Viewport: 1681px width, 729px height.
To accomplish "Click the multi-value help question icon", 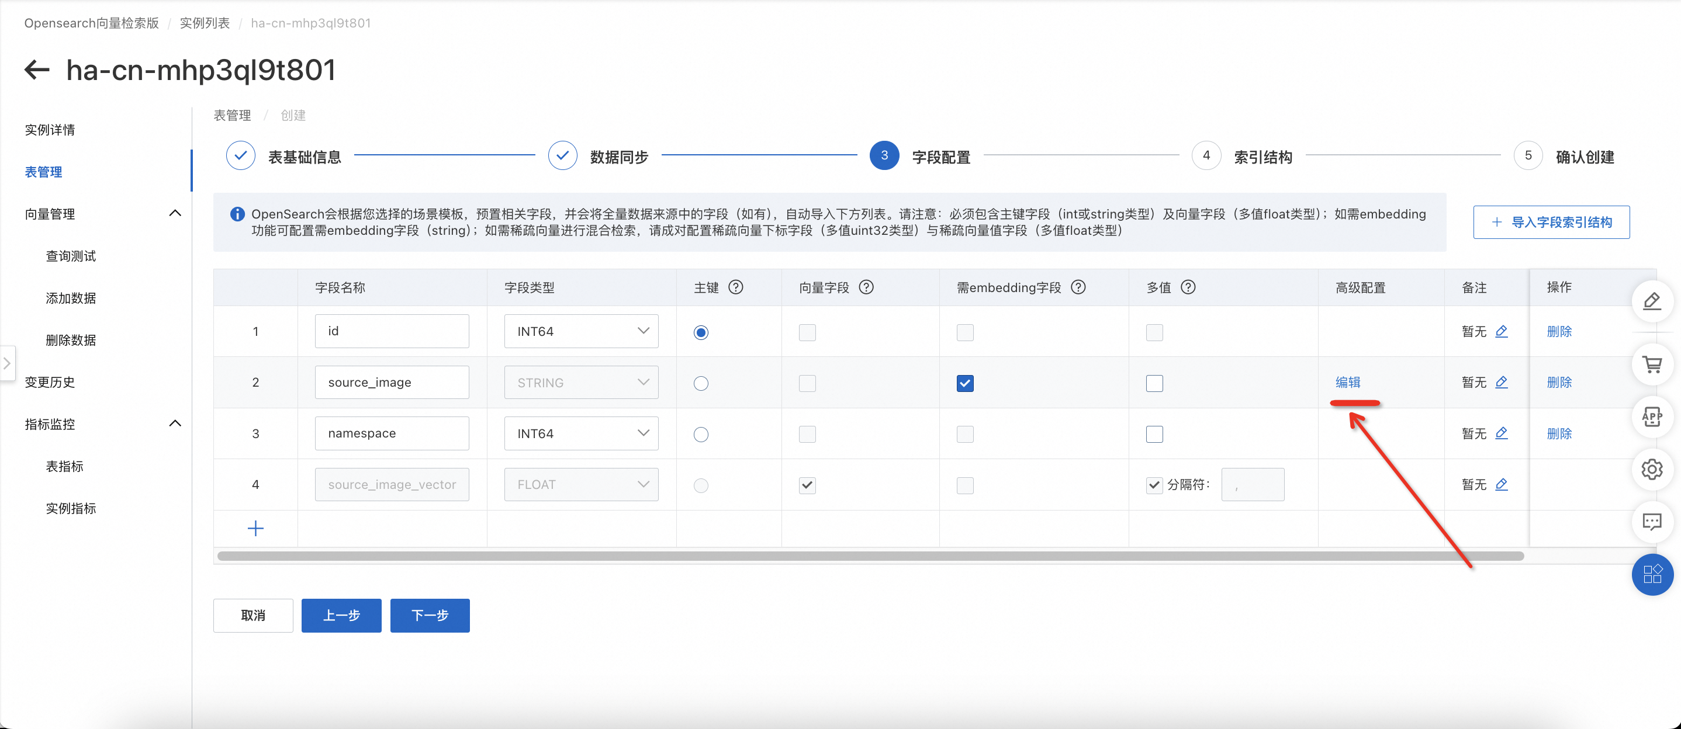I will point(1188,287).
